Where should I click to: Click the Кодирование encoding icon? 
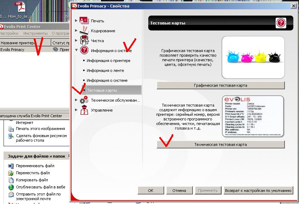click(84, 30)
